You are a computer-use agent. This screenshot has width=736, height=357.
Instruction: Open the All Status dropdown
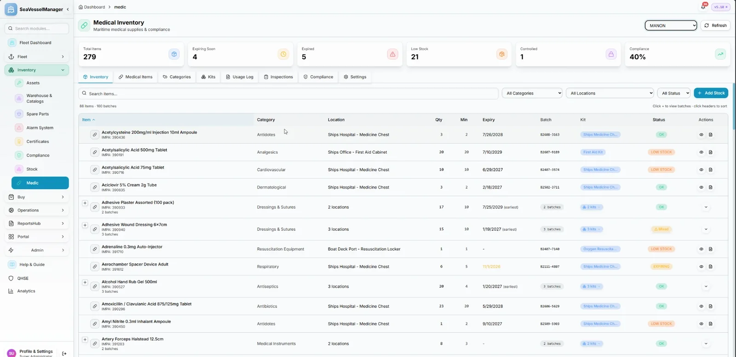click(x=674, y=93)
